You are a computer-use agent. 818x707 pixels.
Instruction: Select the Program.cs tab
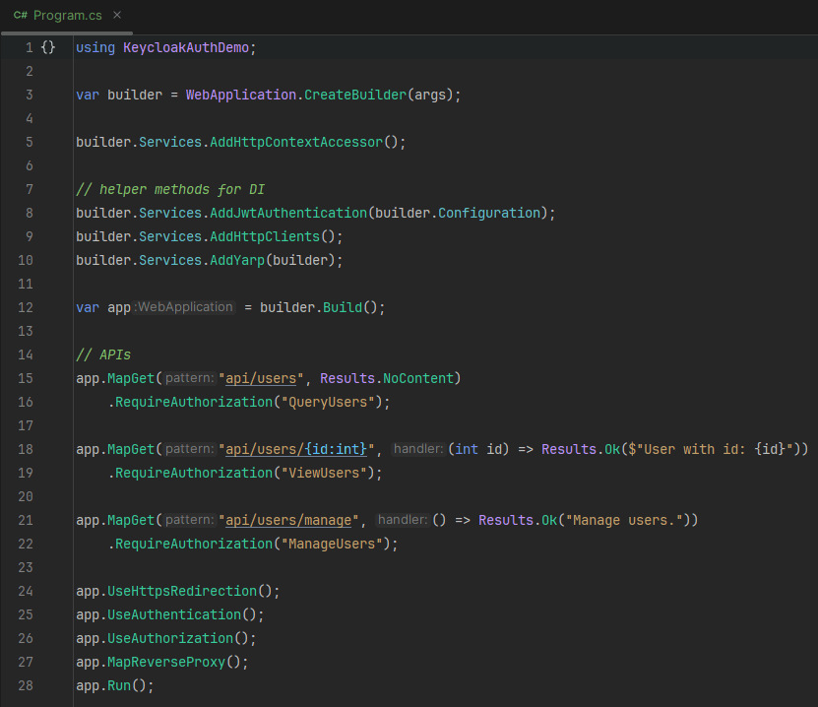click(69, 16)
